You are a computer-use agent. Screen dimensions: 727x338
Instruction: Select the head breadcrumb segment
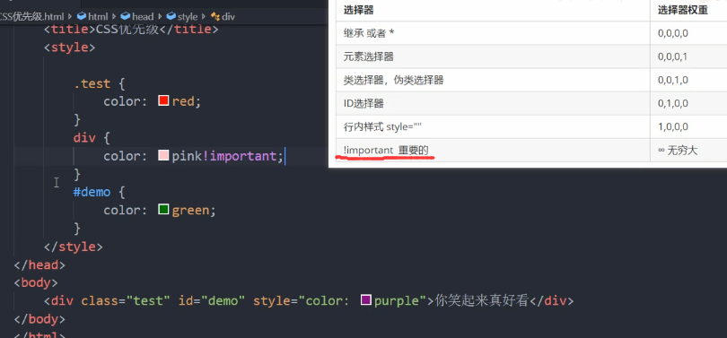[x=143, y=17]
